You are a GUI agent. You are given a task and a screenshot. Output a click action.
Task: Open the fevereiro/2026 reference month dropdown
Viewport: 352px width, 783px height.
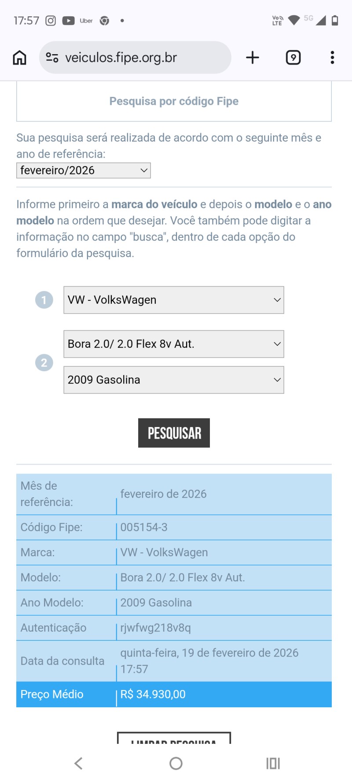[x=83, y=170]
